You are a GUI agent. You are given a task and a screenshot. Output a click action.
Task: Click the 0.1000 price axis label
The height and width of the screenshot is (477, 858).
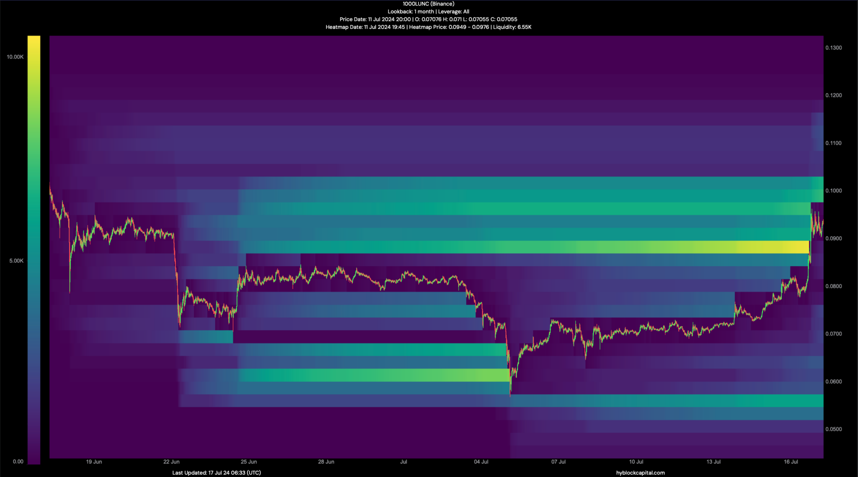tap(833, 191)
